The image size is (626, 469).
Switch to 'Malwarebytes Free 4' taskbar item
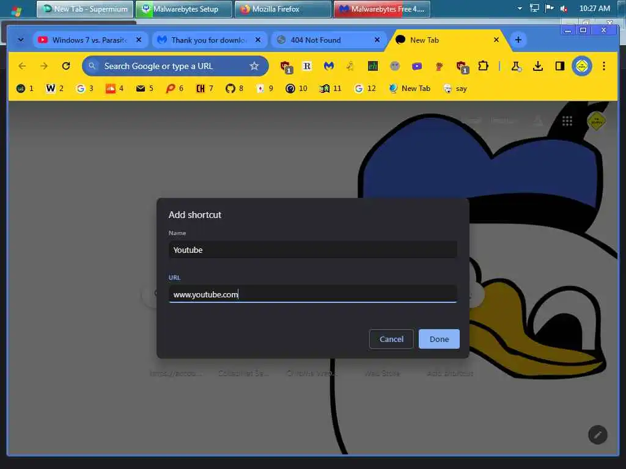(382, 9)
